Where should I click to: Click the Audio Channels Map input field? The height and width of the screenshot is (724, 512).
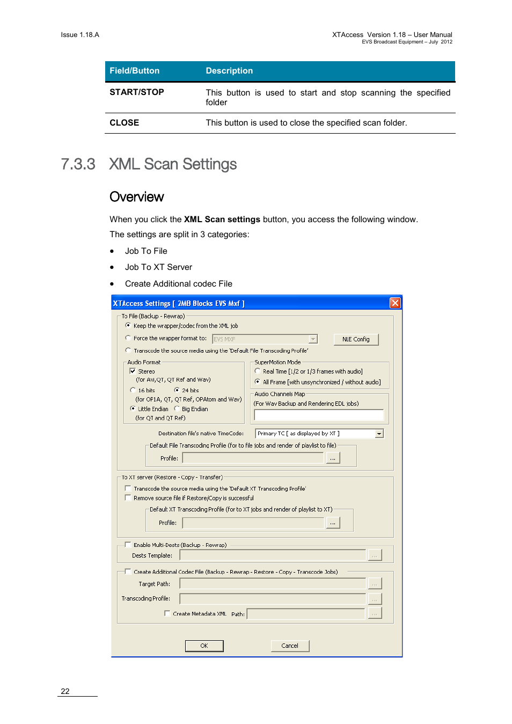point(319,415)
